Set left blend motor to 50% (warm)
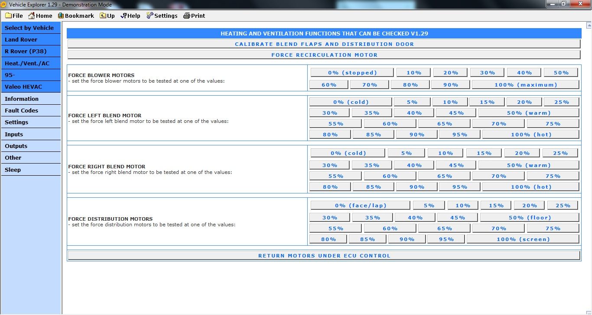 529,113
